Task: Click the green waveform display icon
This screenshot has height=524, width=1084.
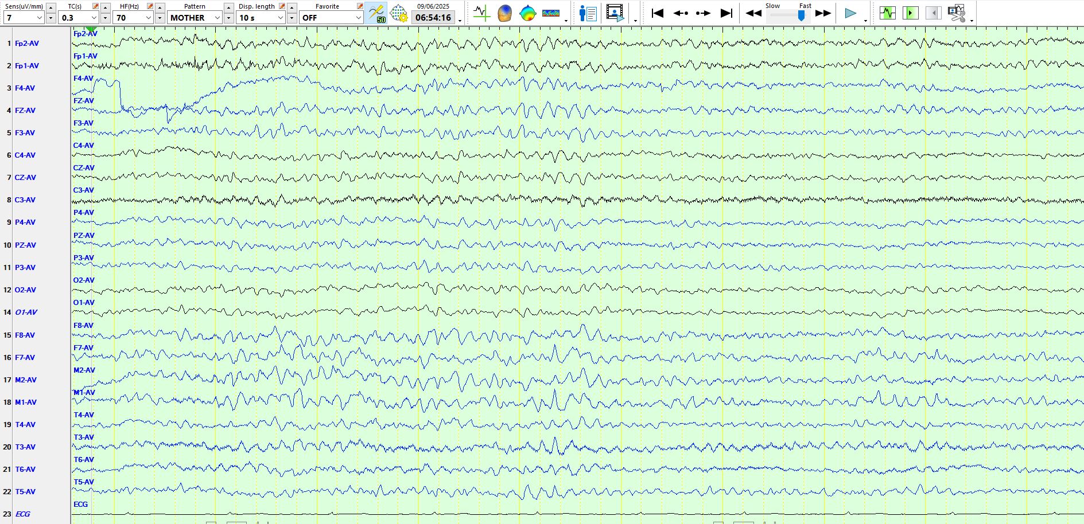Action: coord(888,13)
